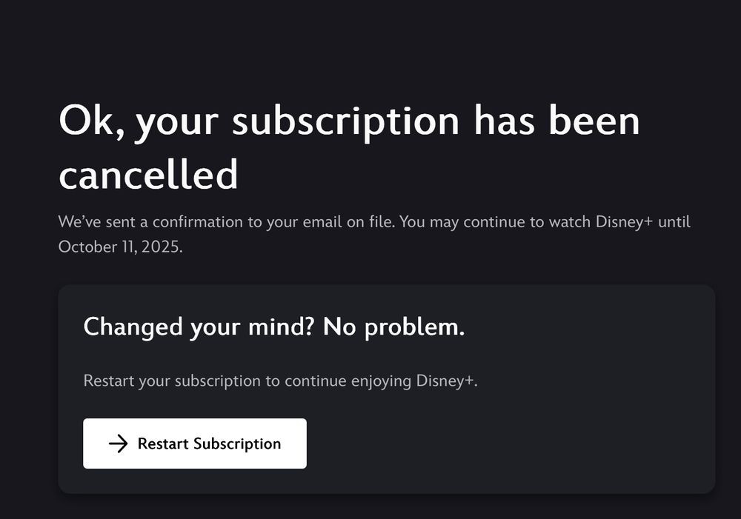741x519 pixels.
Task: Click the 'Restart your subscription' description text
Action: pos(281,381)
